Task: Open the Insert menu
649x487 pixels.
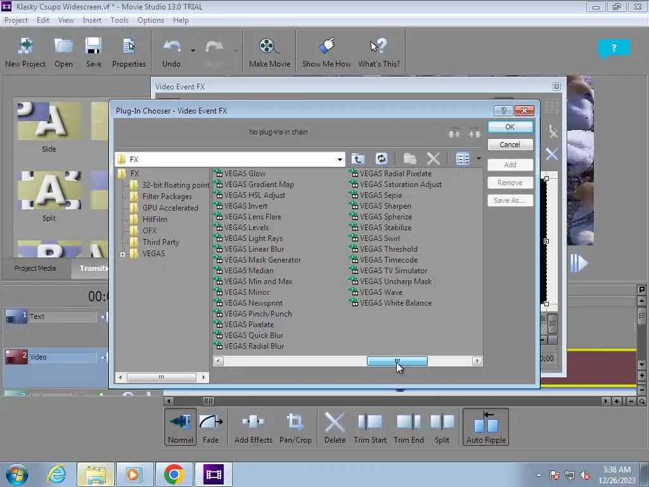Action: tap(92, 20)
